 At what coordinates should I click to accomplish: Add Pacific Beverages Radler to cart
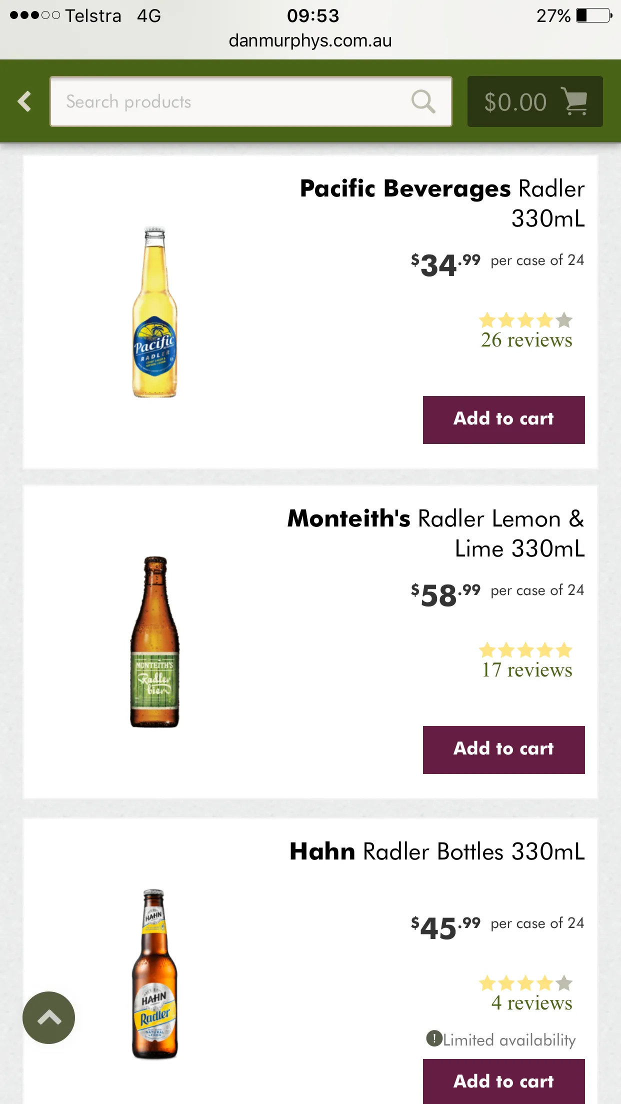(504, 420)
